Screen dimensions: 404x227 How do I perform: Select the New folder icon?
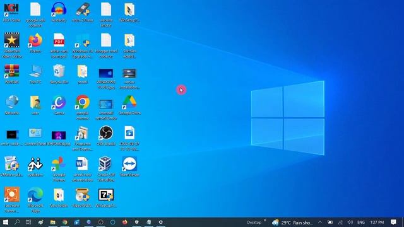59,197
